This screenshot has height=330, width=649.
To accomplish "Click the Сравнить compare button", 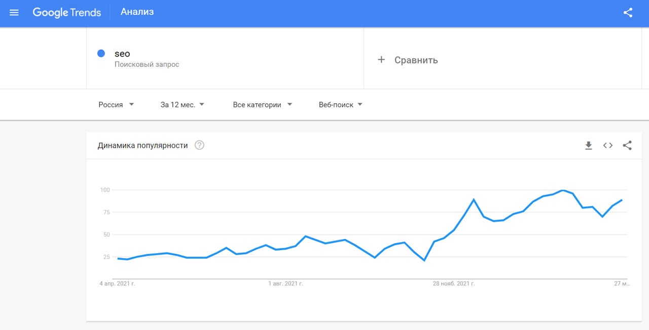I will pos(416,60).
